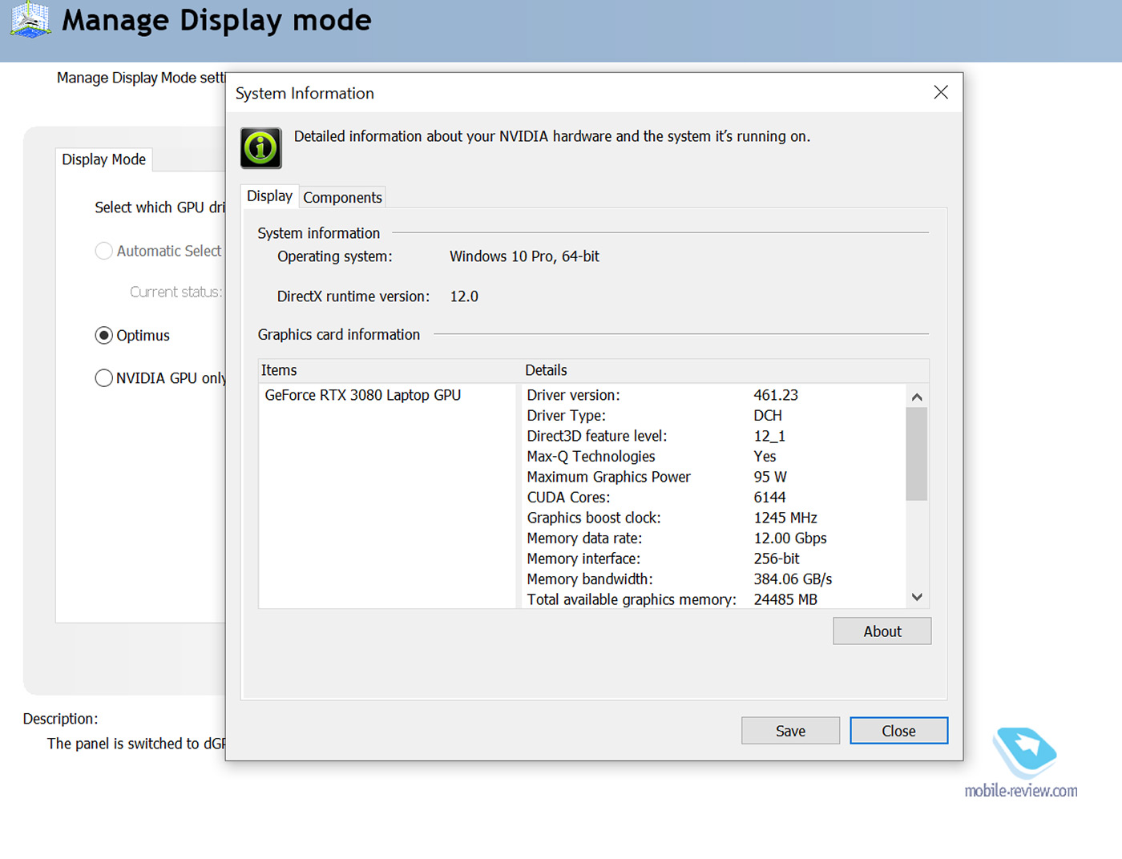Click the Close button
Viewport: 1122px width, 859px height.
pos(898,731)
